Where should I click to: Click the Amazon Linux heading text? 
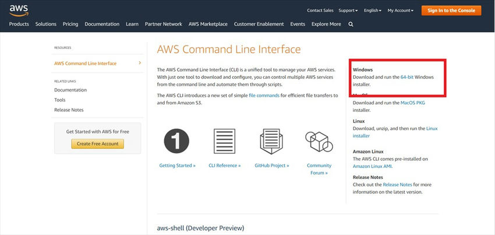(368, 152)
